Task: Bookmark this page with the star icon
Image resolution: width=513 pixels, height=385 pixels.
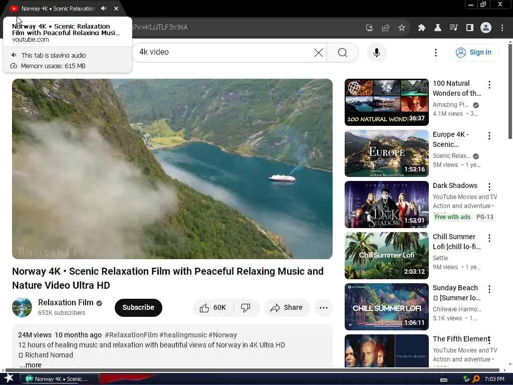Action: click(x=402, y=28)
